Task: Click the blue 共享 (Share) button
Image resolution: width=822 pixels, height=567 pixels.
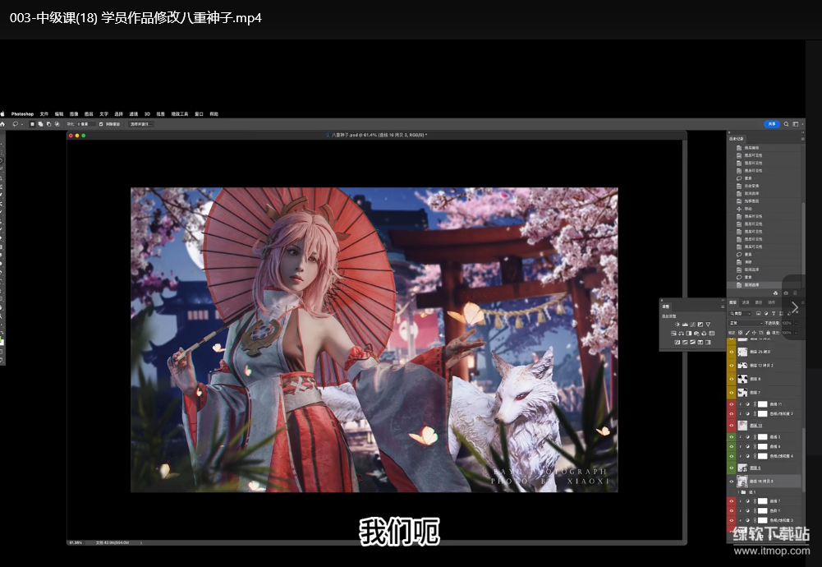Action: tap(772, 124)
